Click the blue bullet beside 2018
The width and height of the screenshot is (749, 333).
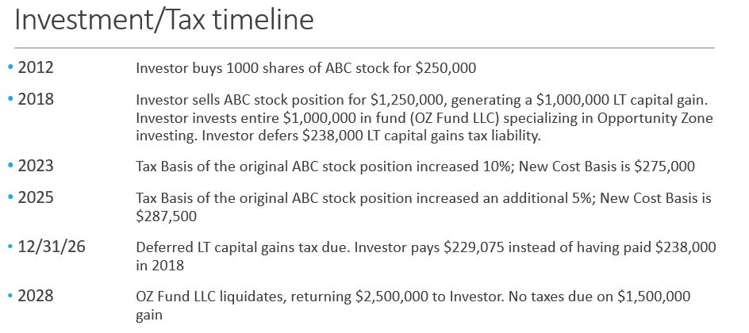point(10,100)
